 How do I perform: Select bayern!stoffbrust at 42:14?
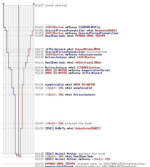coord(96,70)
